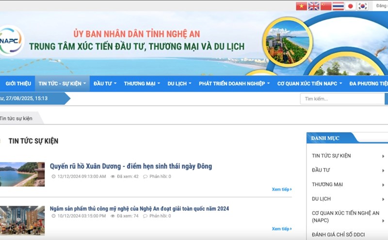388x240 pixels.
Task: Open the Đa phương tiện menu
Action: 369,84
